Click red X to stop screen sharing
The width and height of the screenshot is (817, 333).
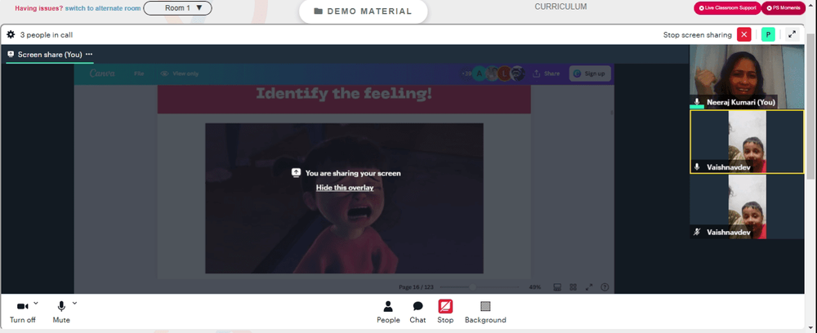click(744, 35)
